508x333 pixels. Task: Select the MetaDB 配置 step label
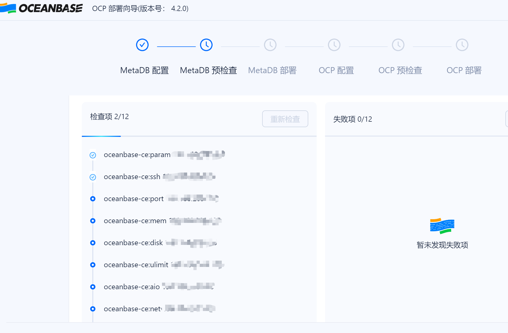tap(144, 70)
